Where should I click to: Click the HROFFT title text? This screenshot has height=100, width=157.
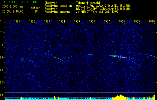click(15, 2)
